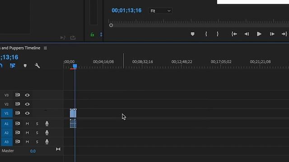Click the timeline playhead position timecode
Image resolution: width=289 pixels, height=162 pixels.
click(x=9, y=57)
